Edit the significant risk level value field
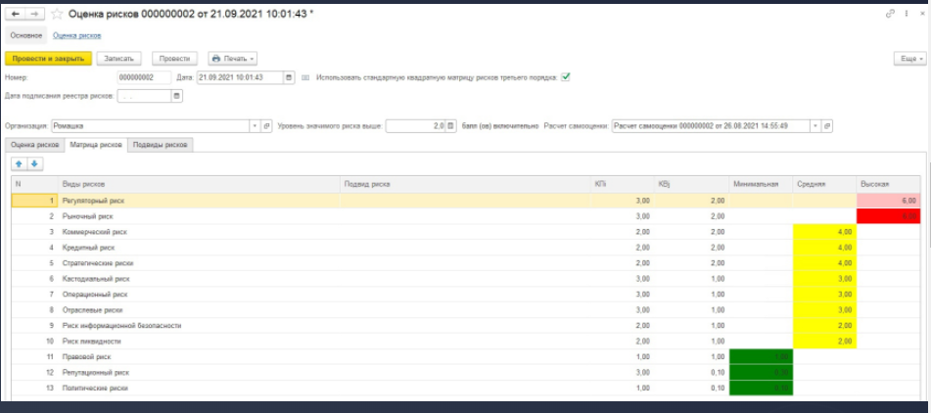Screen dimensions: 931x413 [416, 126]
